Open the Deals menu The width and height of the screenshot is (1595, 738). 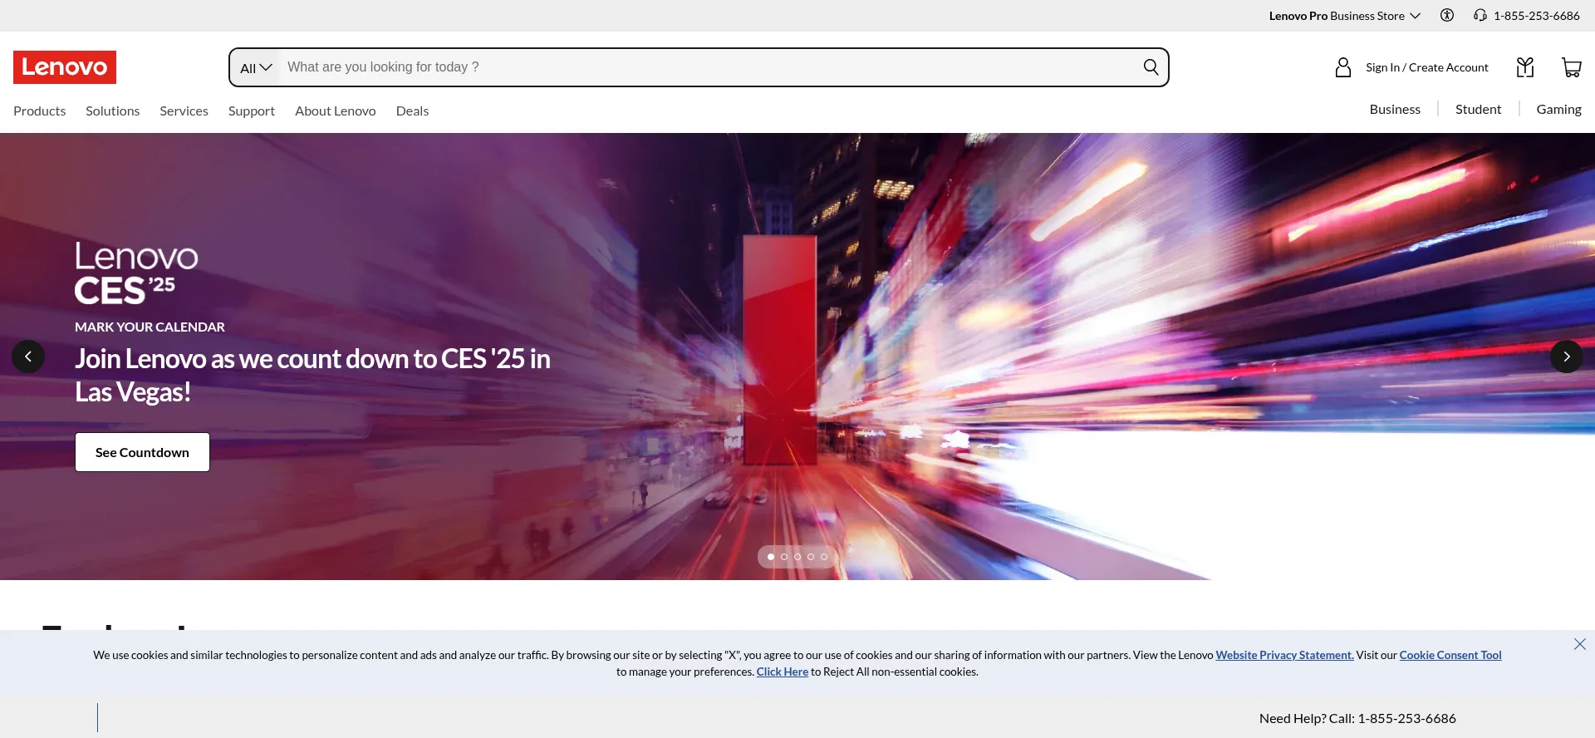point(412,111)
